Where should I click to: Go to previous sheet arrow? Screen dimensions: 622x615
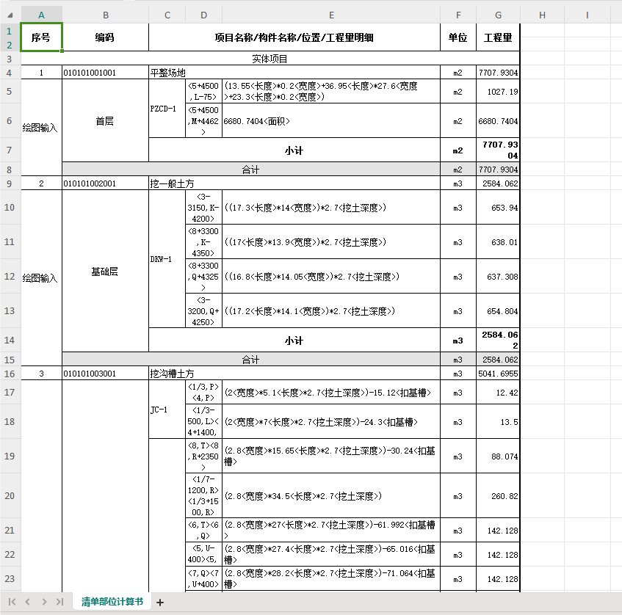point(27,602)
